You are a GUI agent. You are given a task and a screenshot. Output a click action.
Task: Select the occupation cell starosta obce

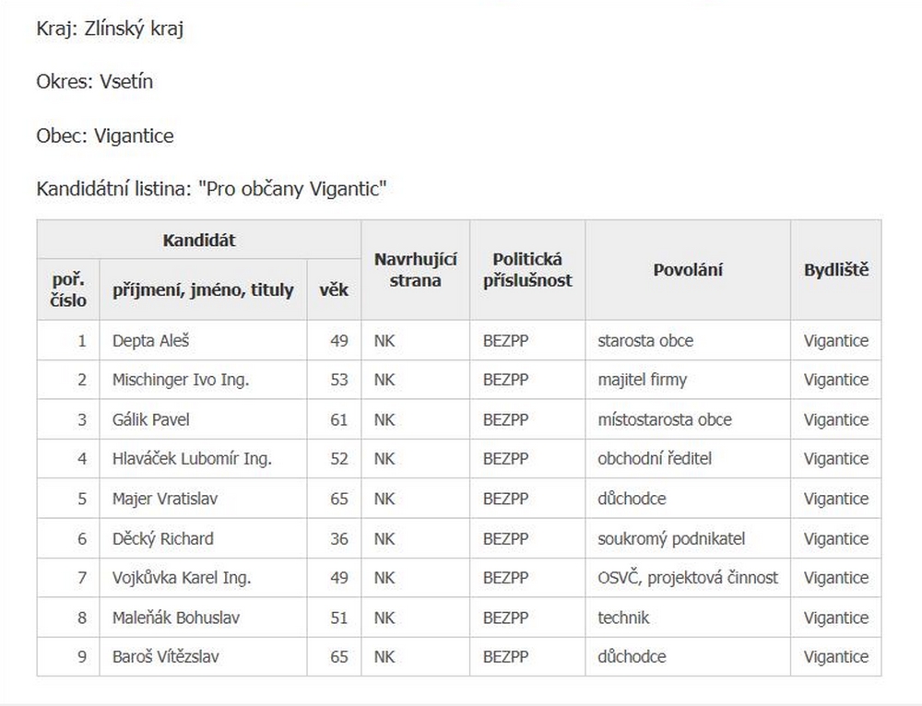[x=645, y=341]
